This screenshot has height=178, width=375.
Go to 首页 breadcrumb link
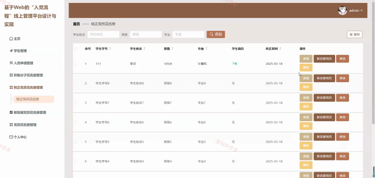click(77, 24)
